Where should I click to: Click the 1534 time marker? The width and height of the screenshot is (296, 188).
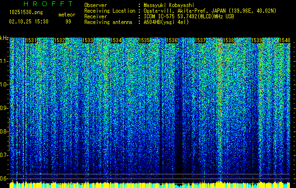pyautogui.click(x=116, y=40)
